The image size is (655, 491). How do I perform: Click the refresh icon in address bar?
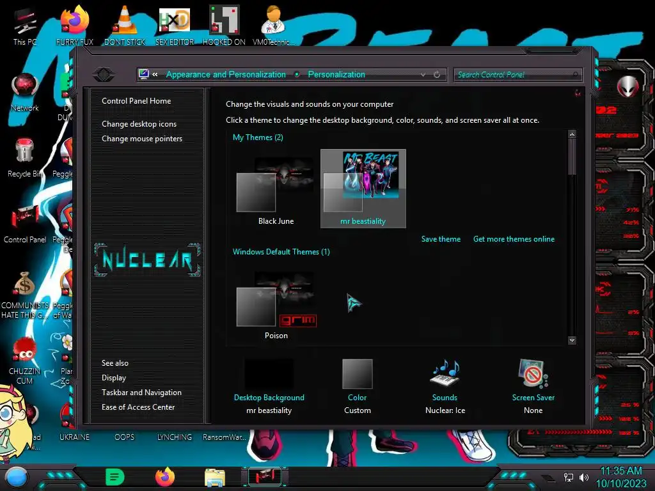(x=437, y=75)
